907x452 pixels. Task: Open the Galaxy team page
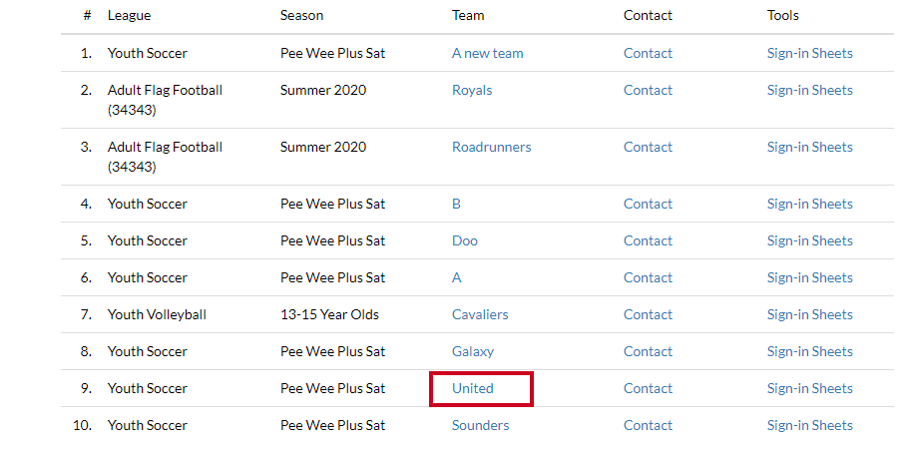(x=473, y=352)
